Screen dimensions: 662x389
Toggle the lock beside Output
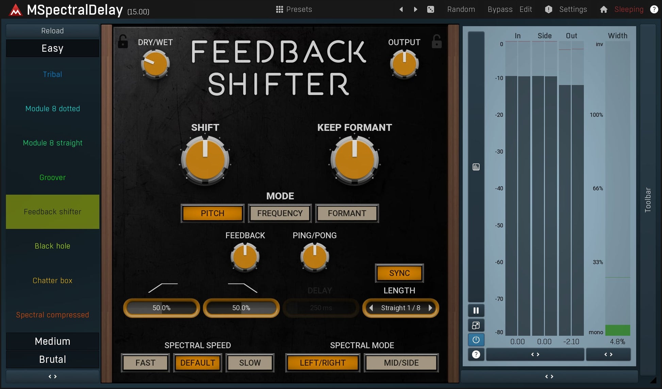[436, 42]
